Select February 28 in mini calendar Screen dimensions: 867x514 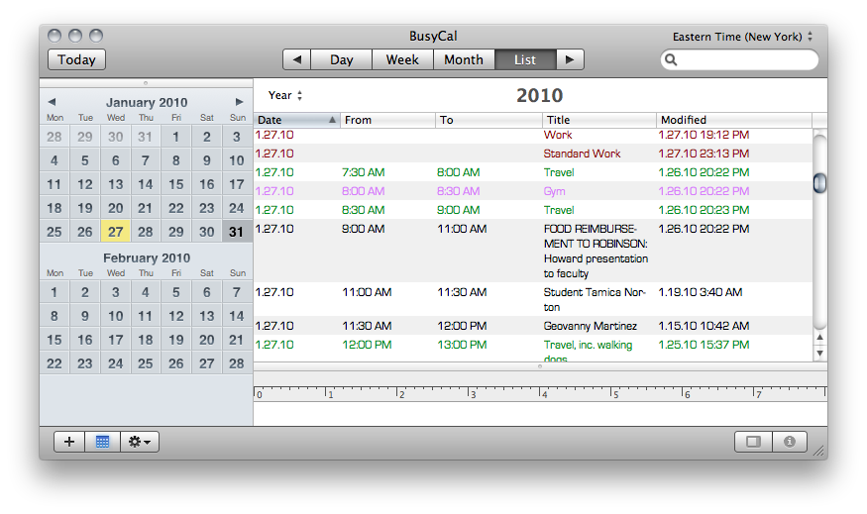pyautogui.click(x=237, y=363)
